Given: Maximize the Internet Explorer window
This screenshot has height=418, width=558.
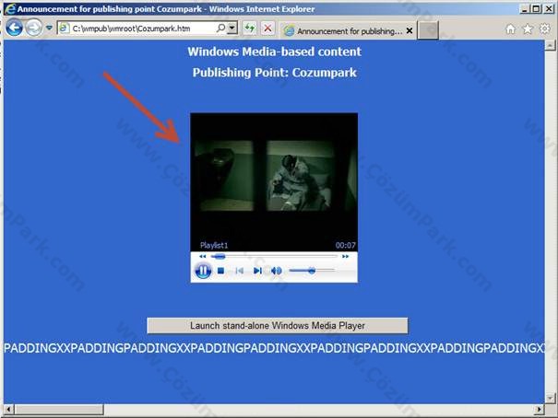Looking at the screenshot, I should click(x=536, y=9).
